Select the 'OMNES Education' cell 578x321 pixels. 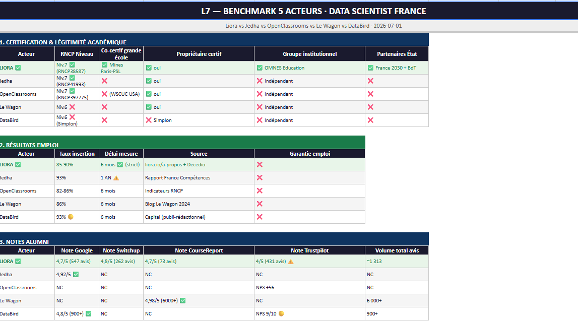[x=309, y=68]
